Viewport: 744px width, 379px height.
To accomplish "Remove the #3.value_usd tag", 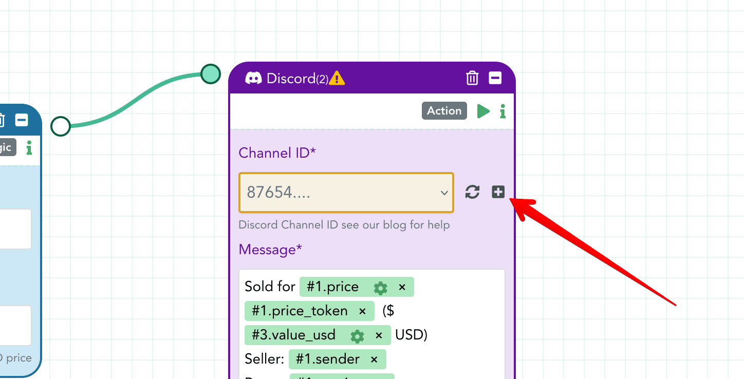I will tap(379, 335).
